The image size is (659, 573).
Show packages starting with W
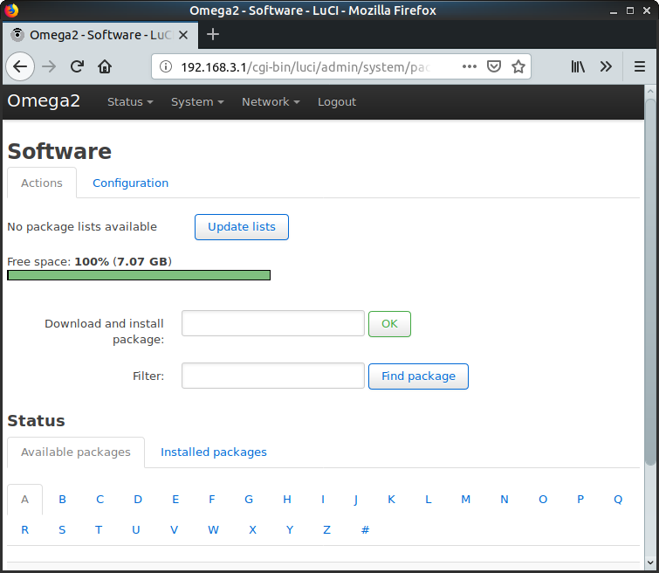click(x=213, y=530)
